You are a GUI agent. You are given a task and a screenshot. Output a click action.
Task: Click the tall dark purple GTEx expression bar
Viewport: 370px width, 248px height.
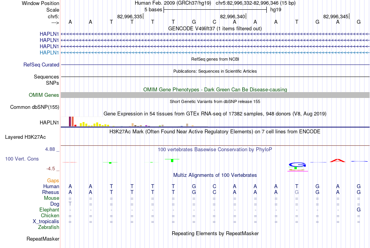(70, 121)
